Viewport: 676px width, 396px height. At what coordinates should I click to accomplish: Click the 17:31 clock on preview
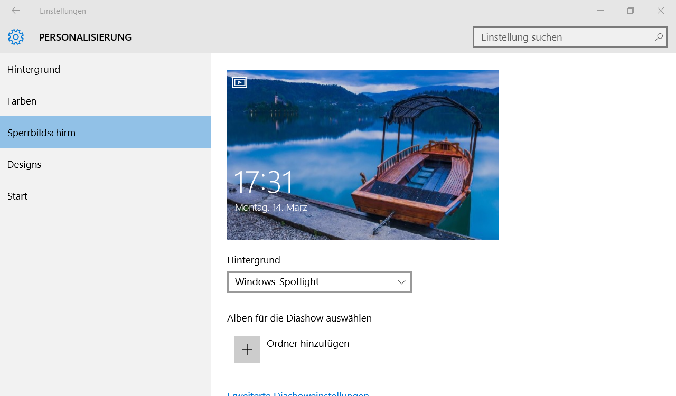coord(263,182)
